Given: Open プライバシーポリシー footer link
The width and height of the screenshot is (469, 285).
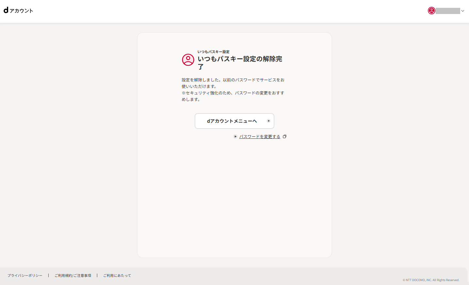Looking at the screenshot, I should point(25,276).
